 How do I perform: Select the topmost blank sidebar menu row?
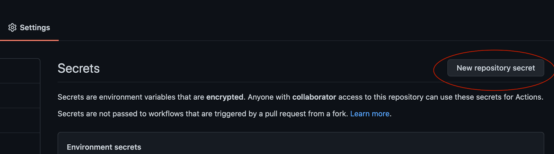(x=20, y=71)
